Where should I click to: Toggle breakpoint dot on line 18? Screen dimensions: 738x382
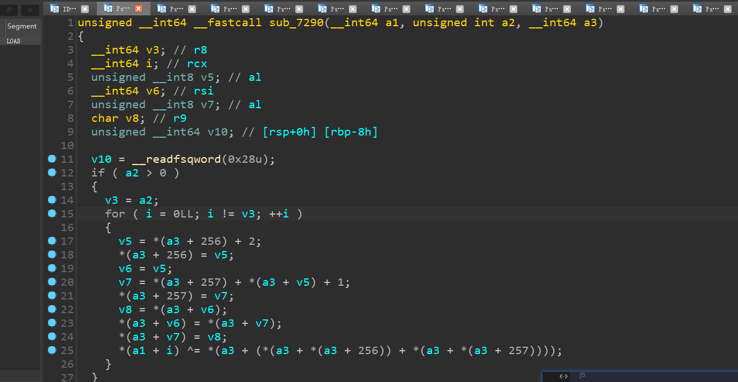[52, 254]
